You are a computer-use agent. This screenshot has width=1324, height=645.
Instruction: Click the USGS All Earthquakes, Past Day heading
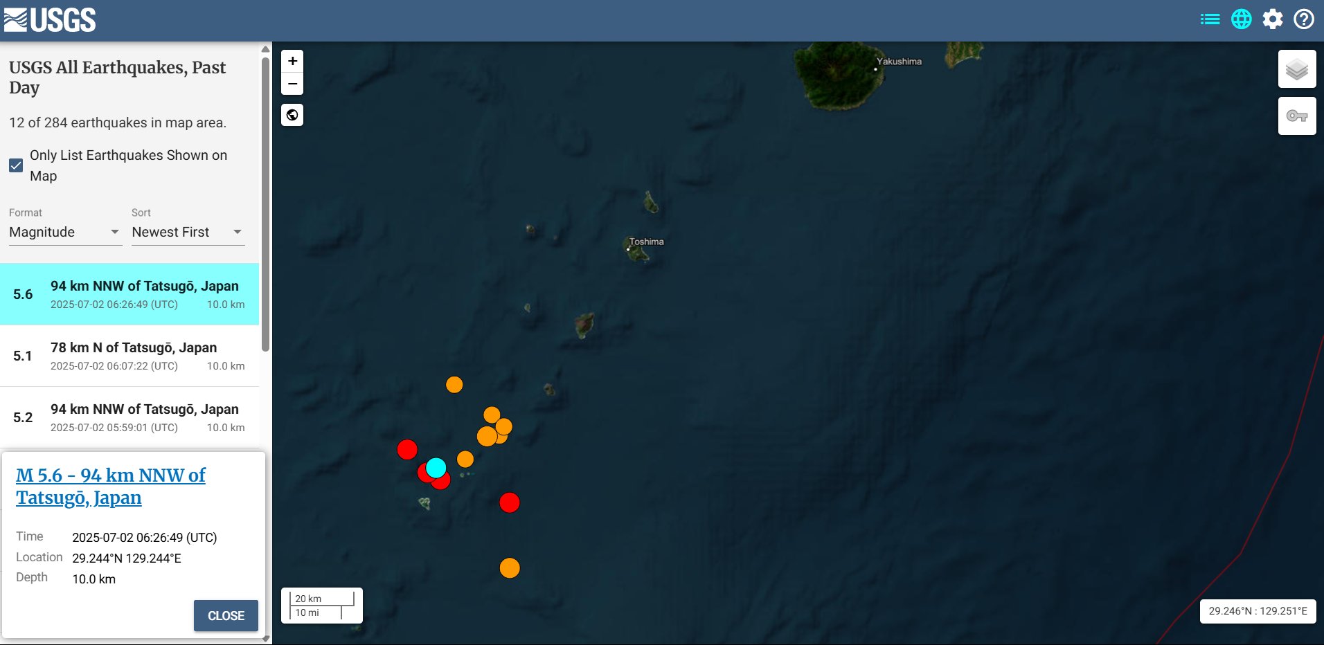118,77
